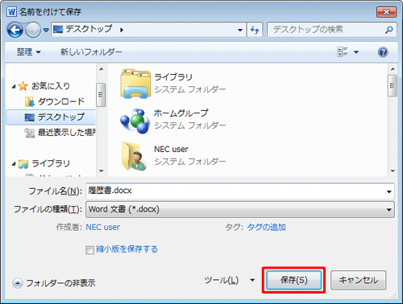
Task: Select デスクトップ in the navigation pane
Action: click(x=51, y=117)
